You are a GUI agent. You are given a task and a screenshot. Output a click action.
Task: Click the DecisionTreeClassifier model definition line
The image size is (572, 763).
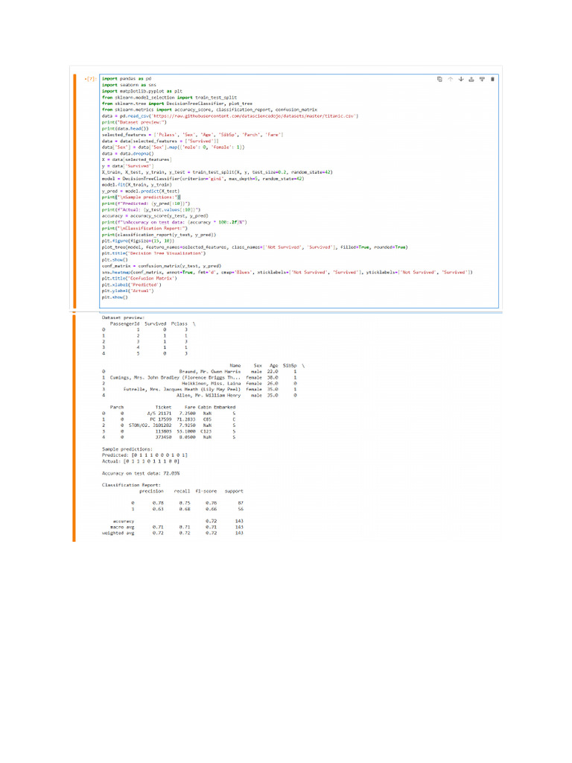pyautogui.click(x=203, y=179)
